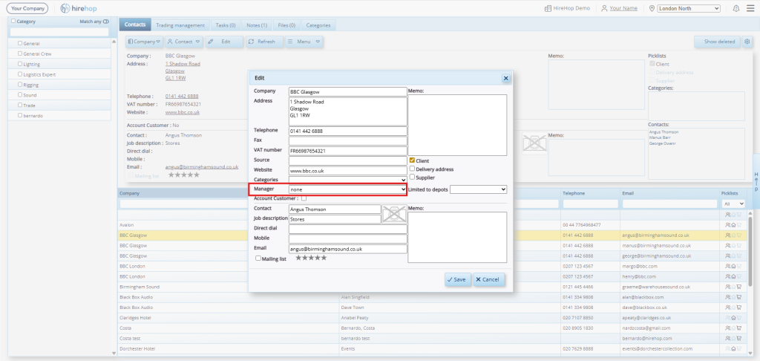Switch to the Trading management tab
The width and height of the screenshot is (760, 361).
tap(180, 25)
